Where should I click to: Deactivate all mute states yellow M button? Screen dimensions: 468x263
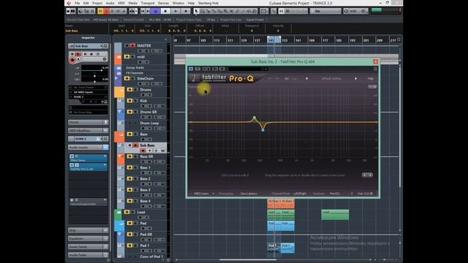tap(100, 11)
